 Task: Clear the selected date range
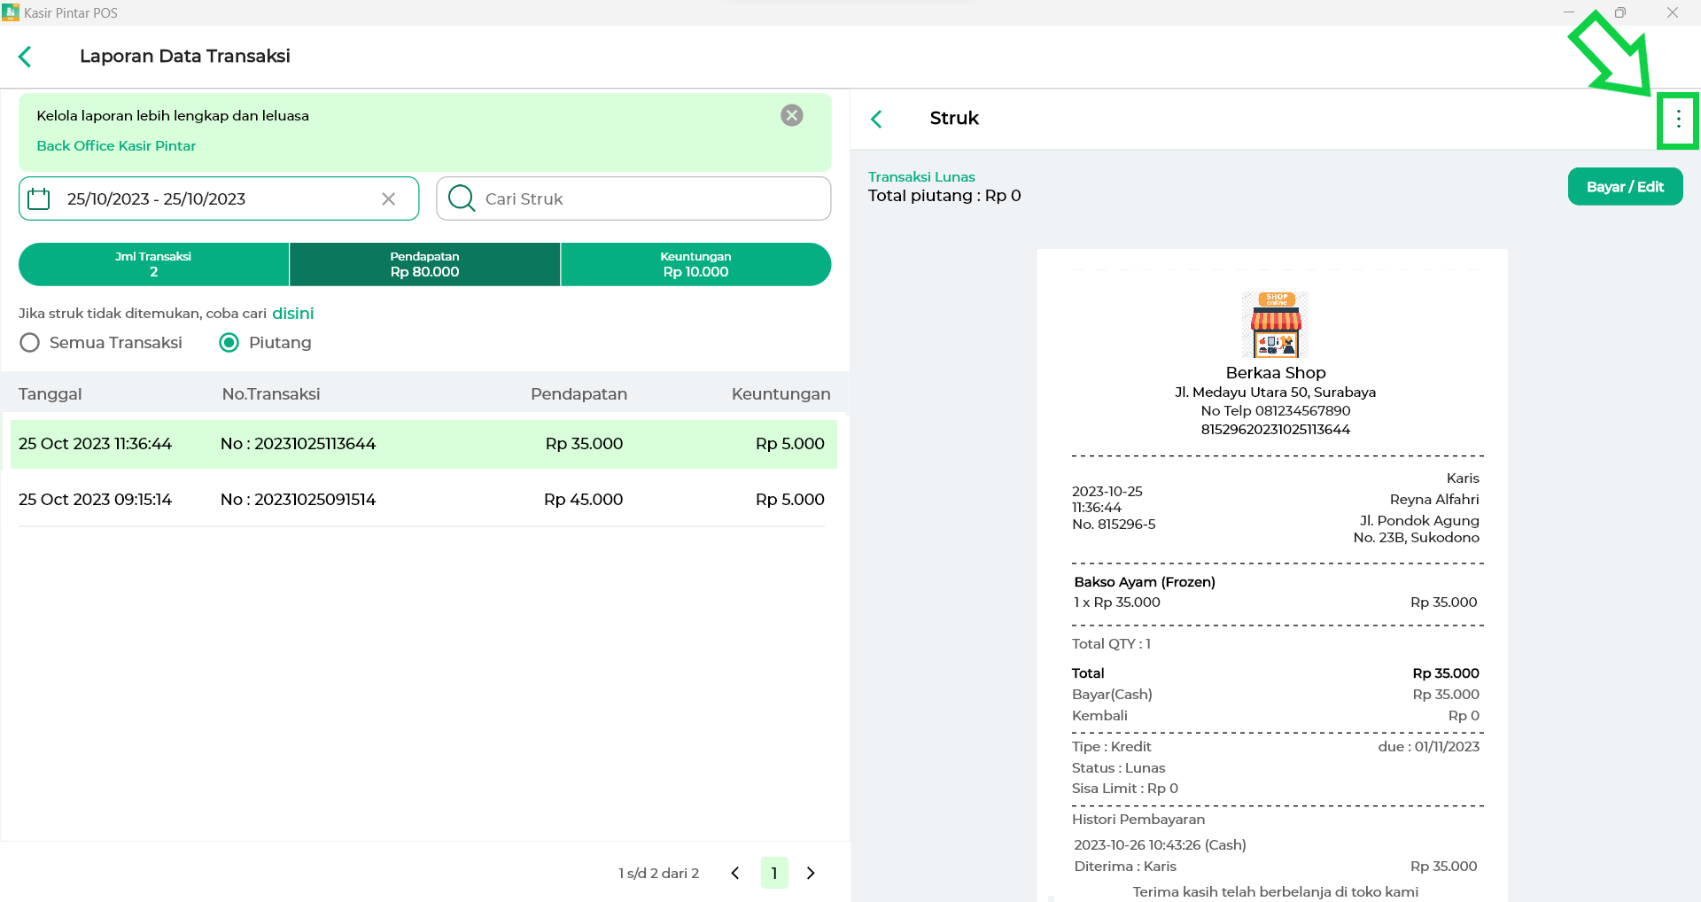click(x=388, y=198)
